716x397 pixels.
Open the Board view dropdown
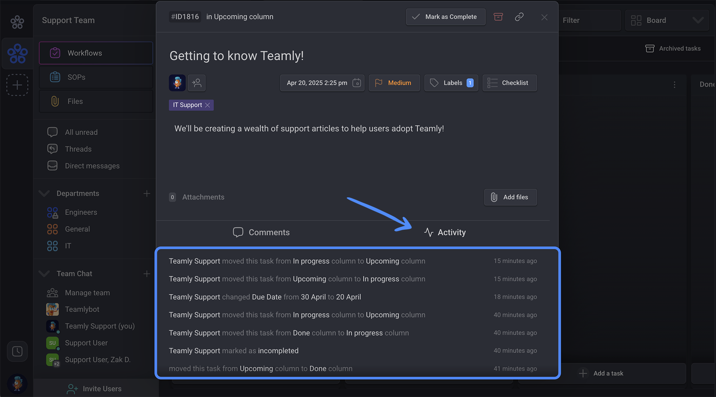click(667, 20)
